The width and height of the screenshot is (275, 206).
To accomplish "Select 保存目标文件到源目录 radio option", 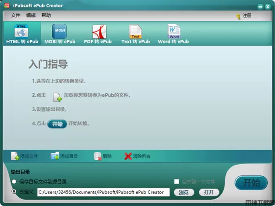I will (x=14, y=182).
